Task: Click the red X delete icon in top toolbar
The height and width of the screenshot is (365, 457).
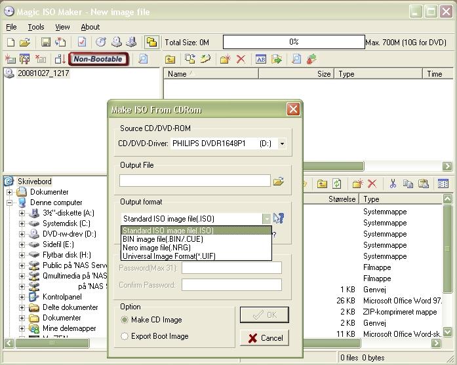Action: click(241, 59)
